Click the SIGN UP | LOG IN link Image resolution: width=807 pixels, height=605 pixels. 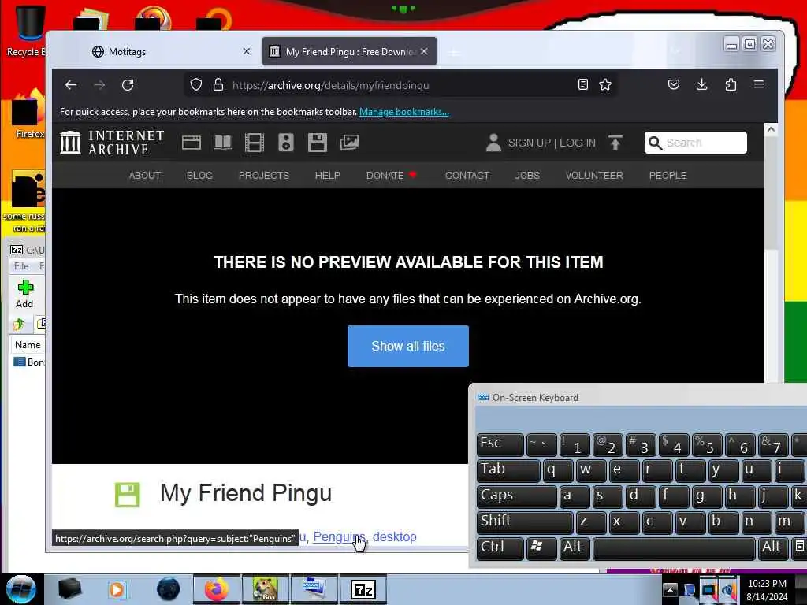552,143
